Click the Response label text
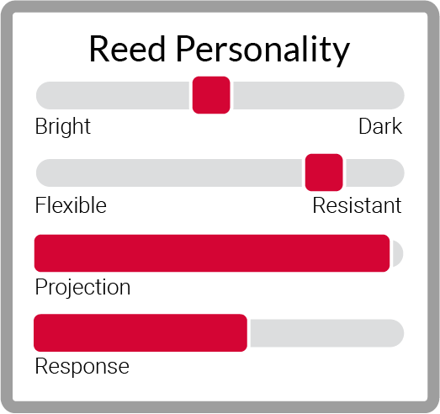Screen dimensions: 440x414 [82, 367]
